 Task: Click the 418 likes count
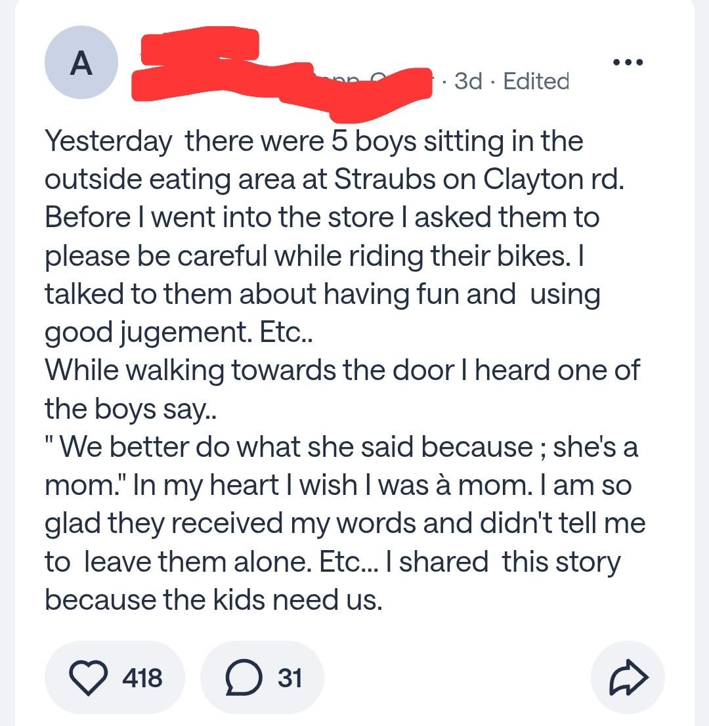142,677
